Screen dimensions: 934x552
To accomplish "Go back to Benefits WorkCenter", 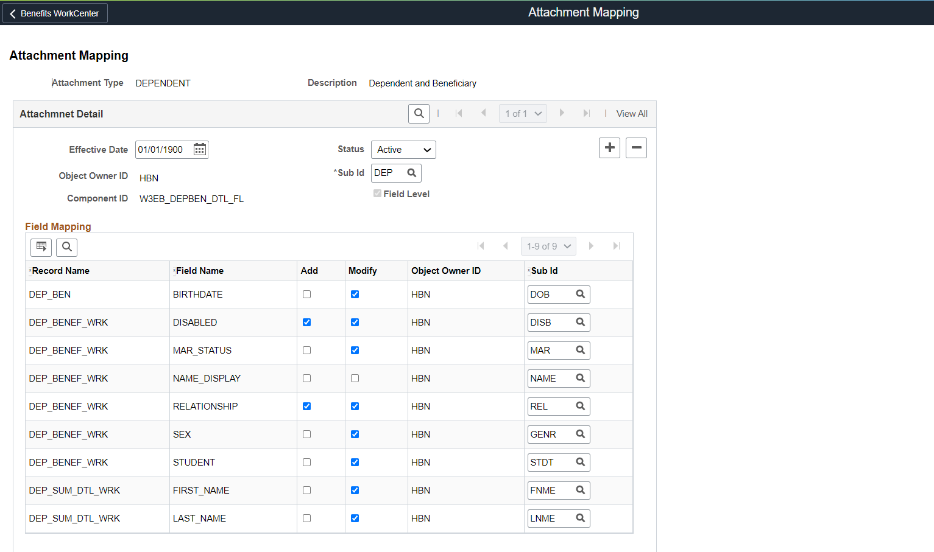I will click(x=55, y=13).
